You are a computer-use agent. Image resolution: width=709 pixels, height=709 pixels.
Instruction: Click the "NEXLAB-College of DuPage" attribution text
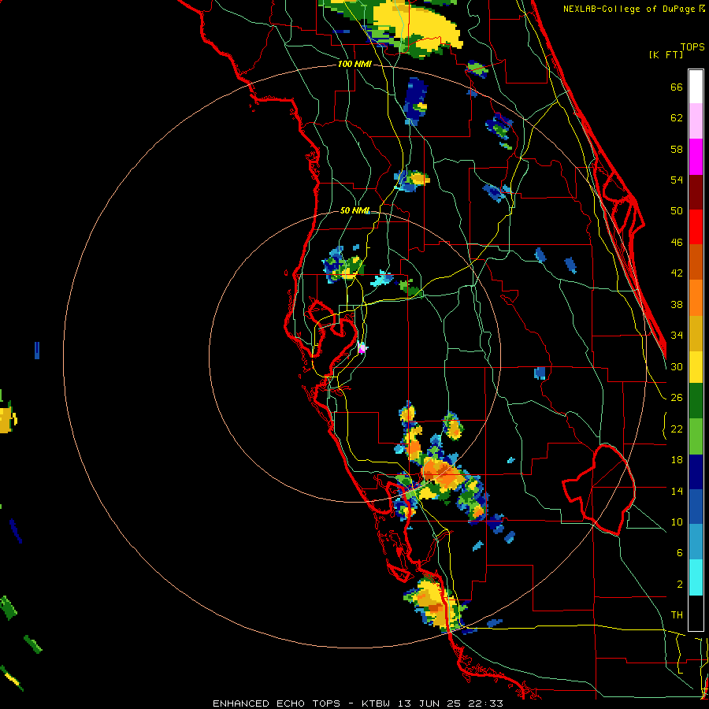pyautogui.click(x=629, y=9)
